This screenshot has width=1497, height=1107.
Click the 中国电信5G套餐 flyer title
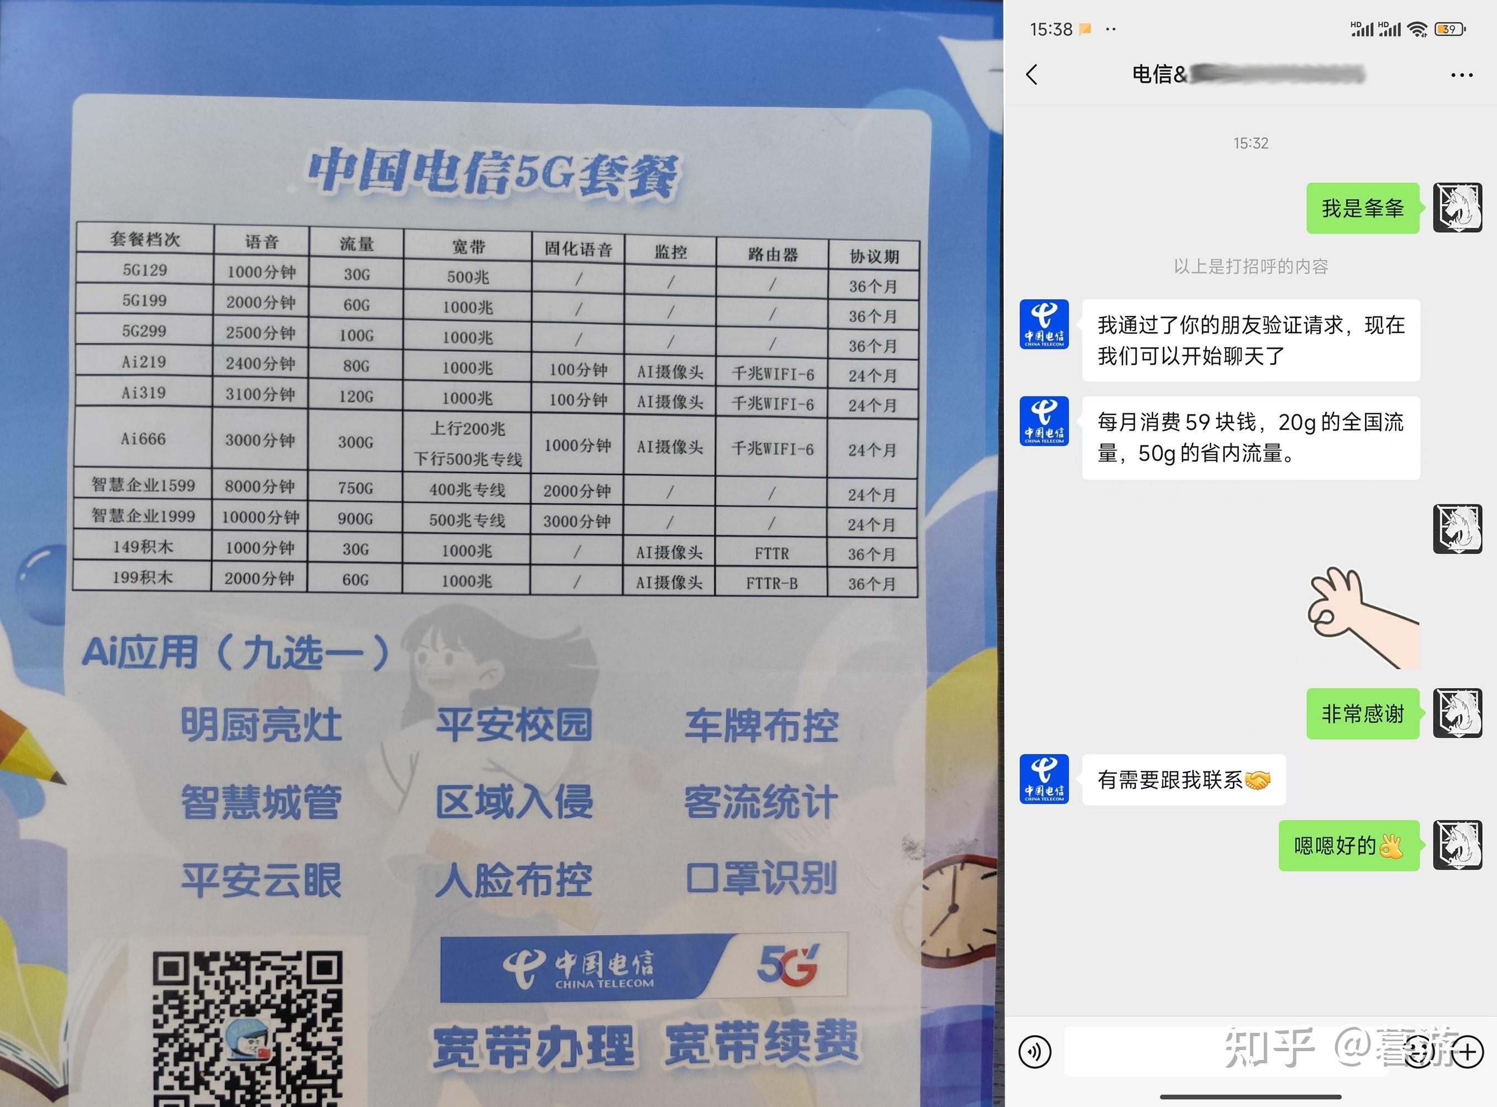[494, 173]
